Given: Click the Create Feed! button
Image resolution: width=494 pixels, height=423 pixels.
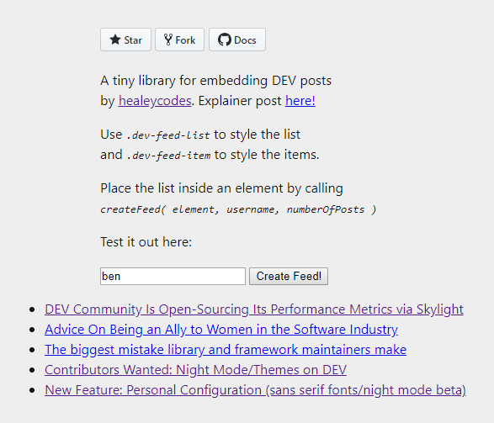Looking at the screenshot, I should pyautogui.click(x=289, y=277).
